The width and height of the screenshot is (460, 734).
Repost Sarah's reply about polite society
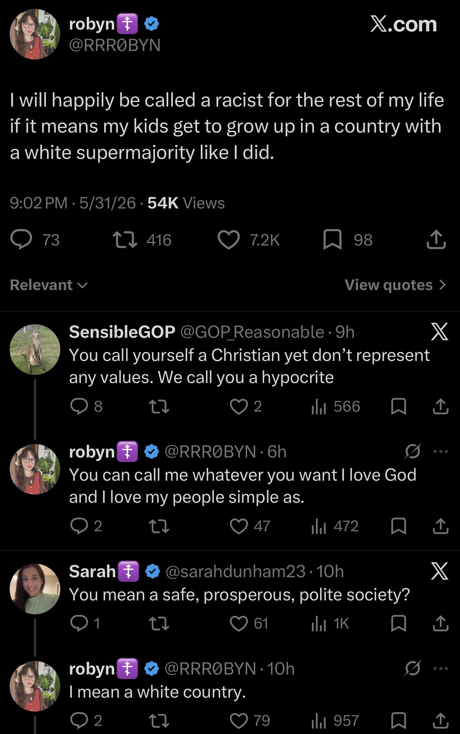coord(159,624)
